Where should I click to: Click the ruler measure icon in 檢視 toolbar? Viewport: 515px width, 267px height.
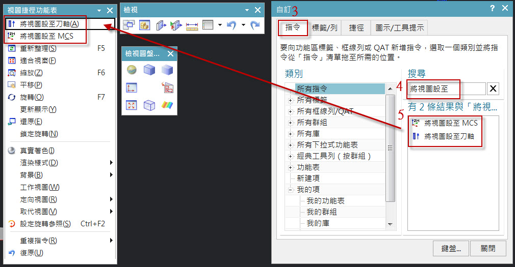pyautogui.click(x=192, y=25)
